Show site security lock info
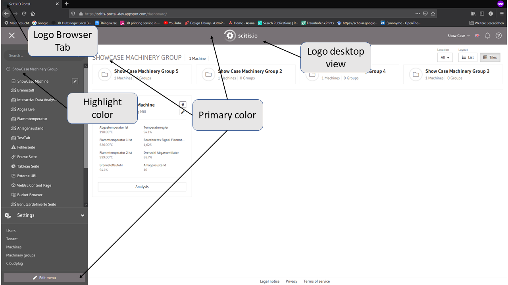This screenshot has width=508, height=285. click(x=81, y=13)
